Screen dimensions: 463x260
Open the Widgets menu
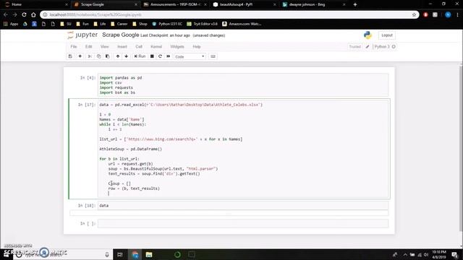point(177,46)
